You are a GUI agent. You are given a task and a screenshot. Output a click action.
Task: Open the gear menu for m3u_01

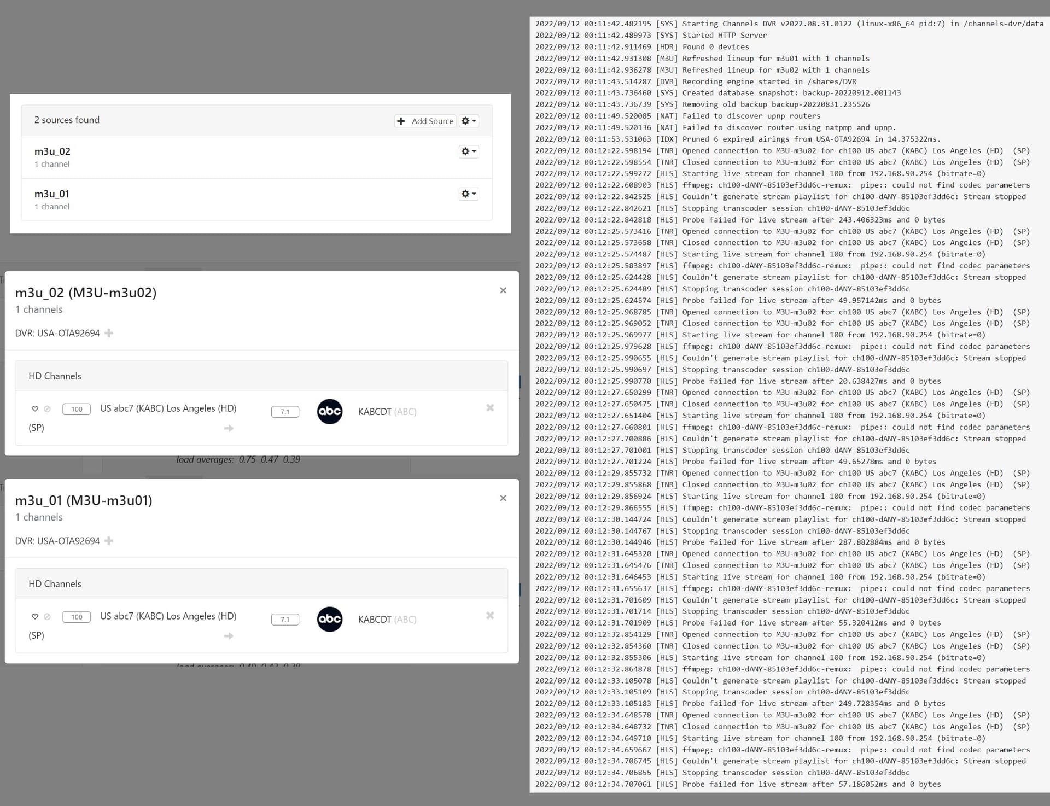(469, 194)
